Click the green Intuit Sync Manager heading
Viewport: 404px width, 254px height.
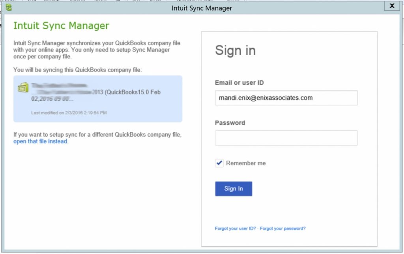[x=61, y=26]
